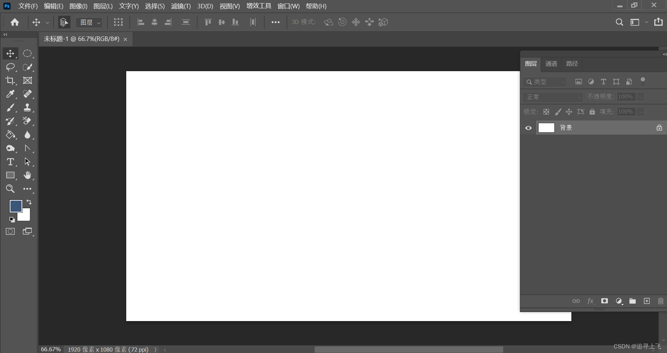Select the Crop tool
The width and height of the screenshot is (667, 353).
click(10, 81)
